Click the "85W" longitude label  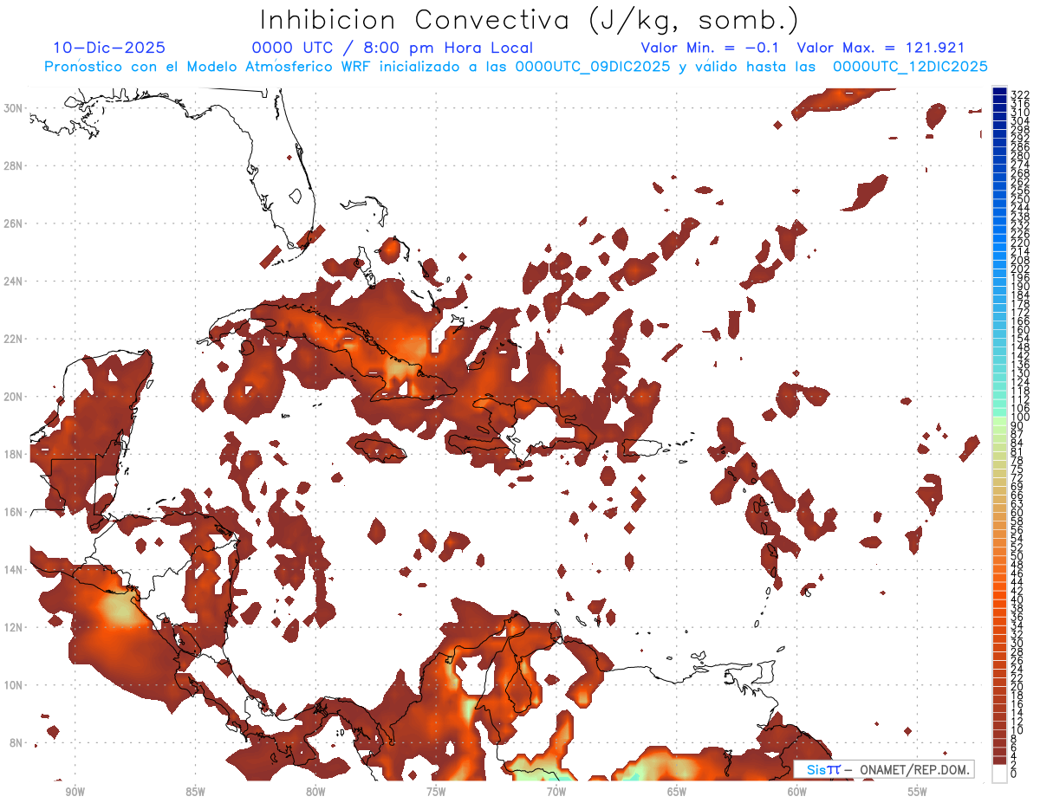click(196, 792)
